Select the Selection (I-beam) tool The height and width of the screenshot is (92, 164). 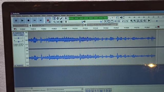[x=54, y=19]
